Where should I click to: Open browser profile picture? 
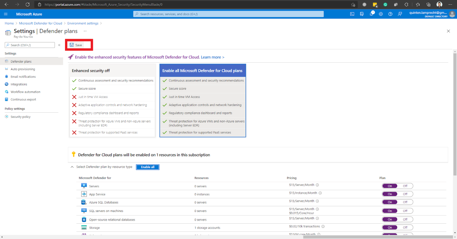point(439,4)
